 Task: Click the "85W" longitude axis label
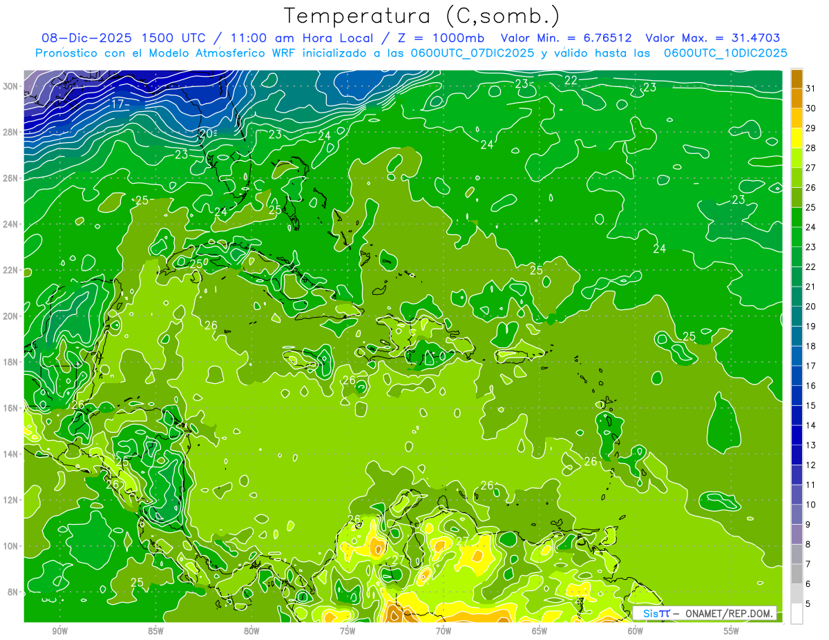pos(156,631)
